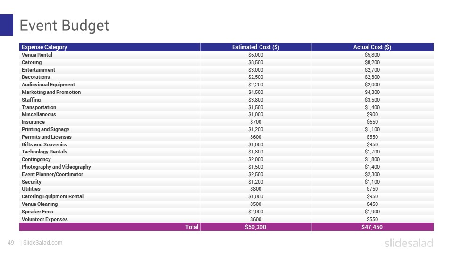Click the Utilities estimated cost $800

256,189
